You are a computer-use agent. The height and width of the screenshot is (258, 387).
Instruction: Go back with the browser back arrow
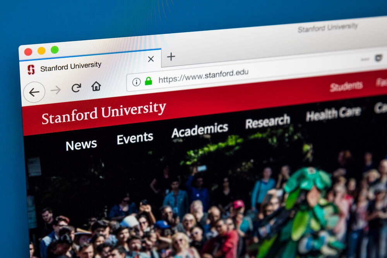click(34, 92)
